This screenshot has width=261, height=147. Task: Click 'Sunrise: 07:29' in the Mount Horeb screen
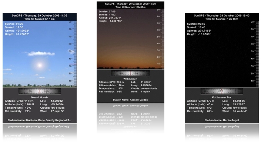pyautogui.click(x=14, y=24)
